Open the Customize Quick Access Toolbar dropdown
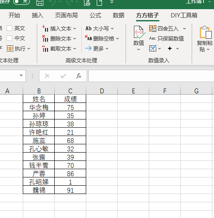 point(112,2)
